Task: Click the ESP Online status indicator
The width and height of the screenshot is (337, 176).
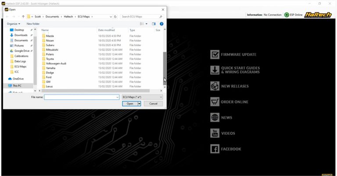Action: 287,15
